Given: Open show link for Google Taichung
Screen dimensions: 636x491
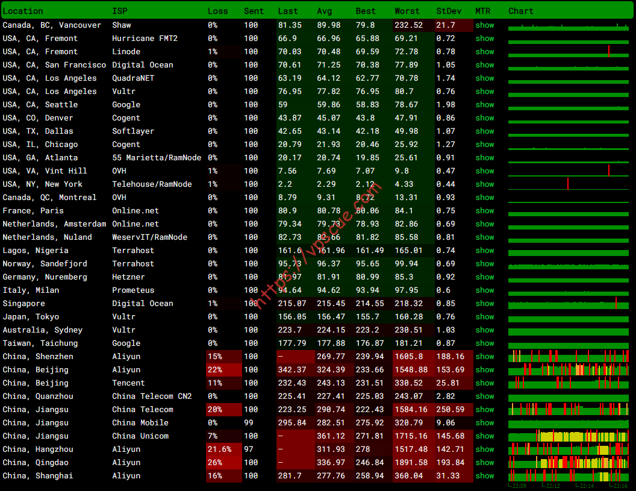Looking at the screenshot, I should tap(485, 343).
